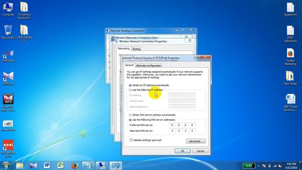The height and width of the screenshot is (170, 302).
Task: Open the Computer desktop icon
Action: [8, 9]
